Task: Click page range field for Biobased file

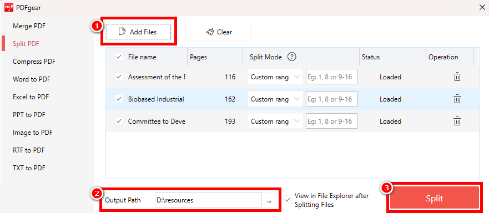Action: coord(331,99)
